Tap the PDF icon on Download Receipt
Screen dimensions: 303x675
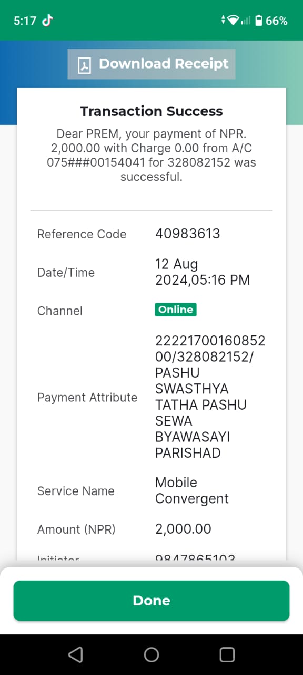pyautogui.click(x=84, y=65)
